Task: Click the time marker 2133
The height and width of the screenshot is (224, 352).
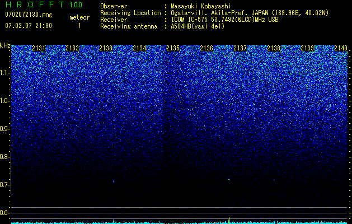Action: [x=106, y=48]
